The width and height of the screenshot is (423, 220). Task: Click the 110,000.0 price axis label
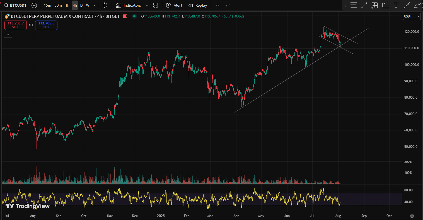[412, 48]
